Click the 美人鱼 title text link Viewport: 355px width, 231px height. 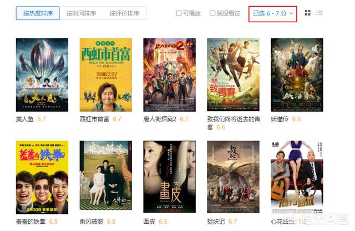24,119
